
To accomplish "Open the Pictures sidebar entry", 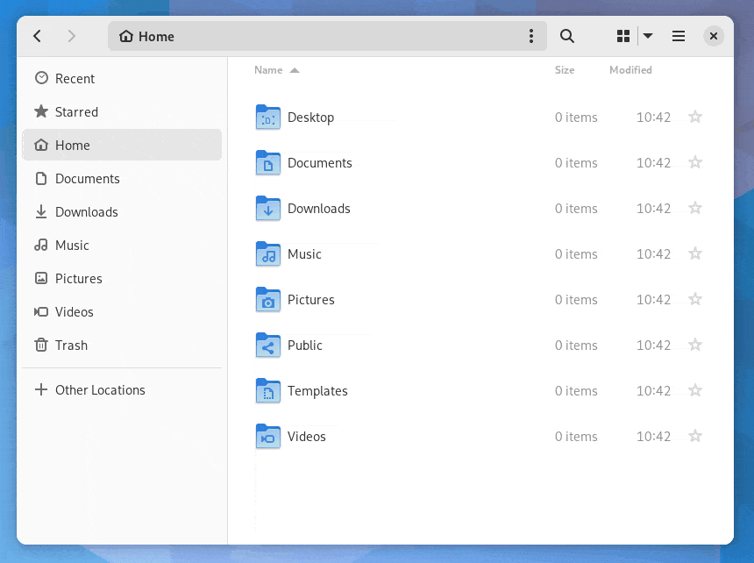I will click(79, 278).
